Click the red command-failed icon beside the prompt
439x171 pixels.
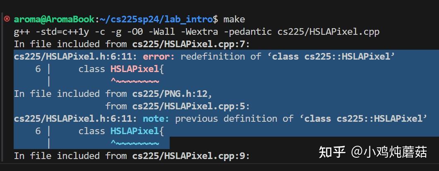coord(7,19)
